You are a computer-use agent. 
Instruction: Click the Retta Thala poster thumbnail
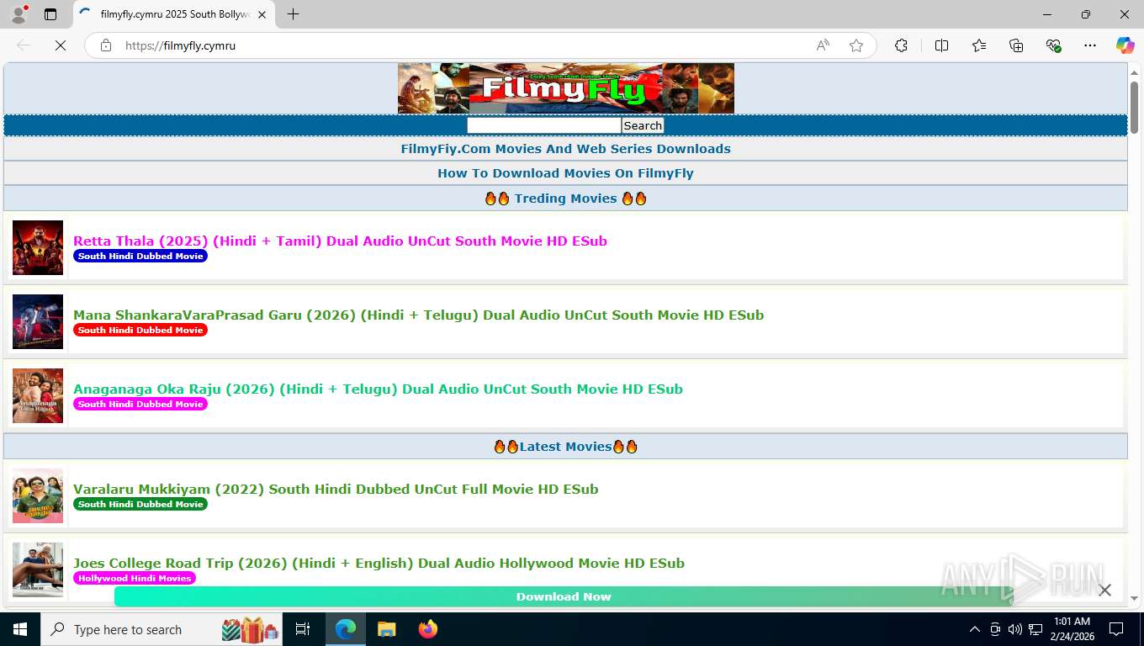coord(38,247)
